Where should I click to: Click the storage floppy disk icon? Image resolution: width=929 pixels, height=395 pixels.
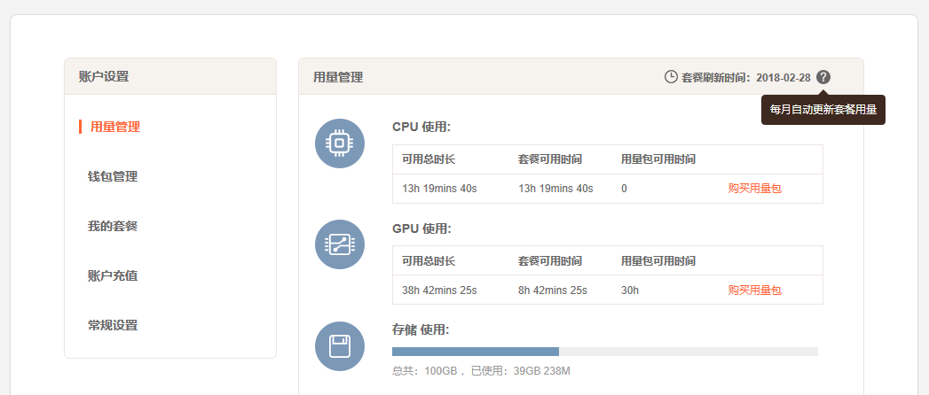click(x=340, y=345)
